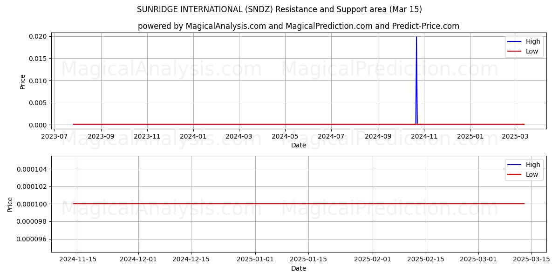This screenshot has height=279, width=559.
Task: Click the 'Date' axis label under top chart
Action: (x=299, y=145)
